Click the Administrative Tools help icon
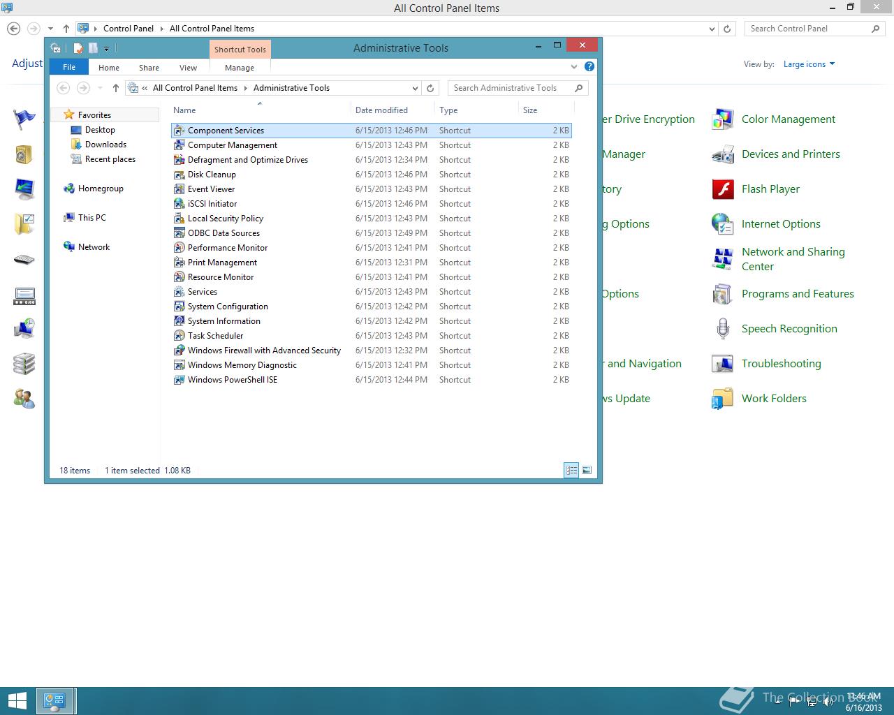This screenshot has height=715, width=894. pyautogui.click(x=589, y=67)
